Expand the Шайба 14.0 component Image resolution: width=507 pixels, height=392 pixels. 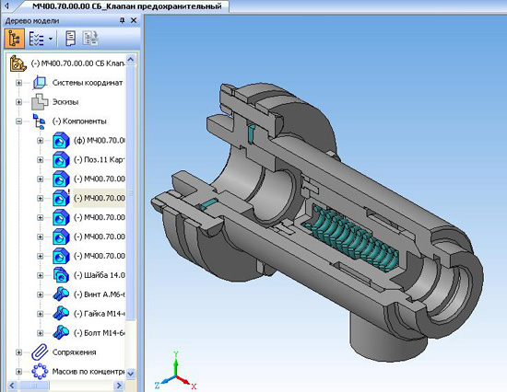[x=40, y=275]
